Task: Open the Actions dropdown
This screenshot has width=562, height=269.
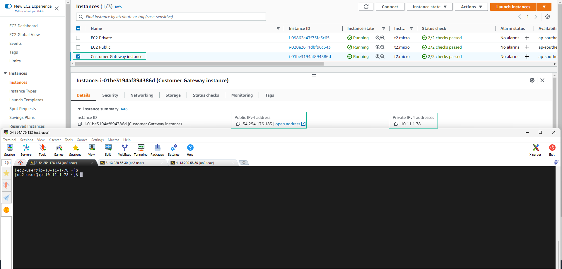Action: (x=471, y=7)
